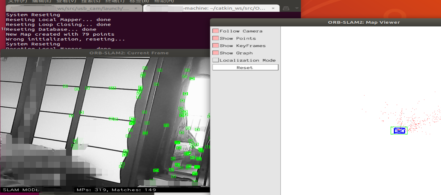The image size is (441, 195).
Task: Click 'Reseting Database... done' terminal line
Action: (x=51, y=29)
